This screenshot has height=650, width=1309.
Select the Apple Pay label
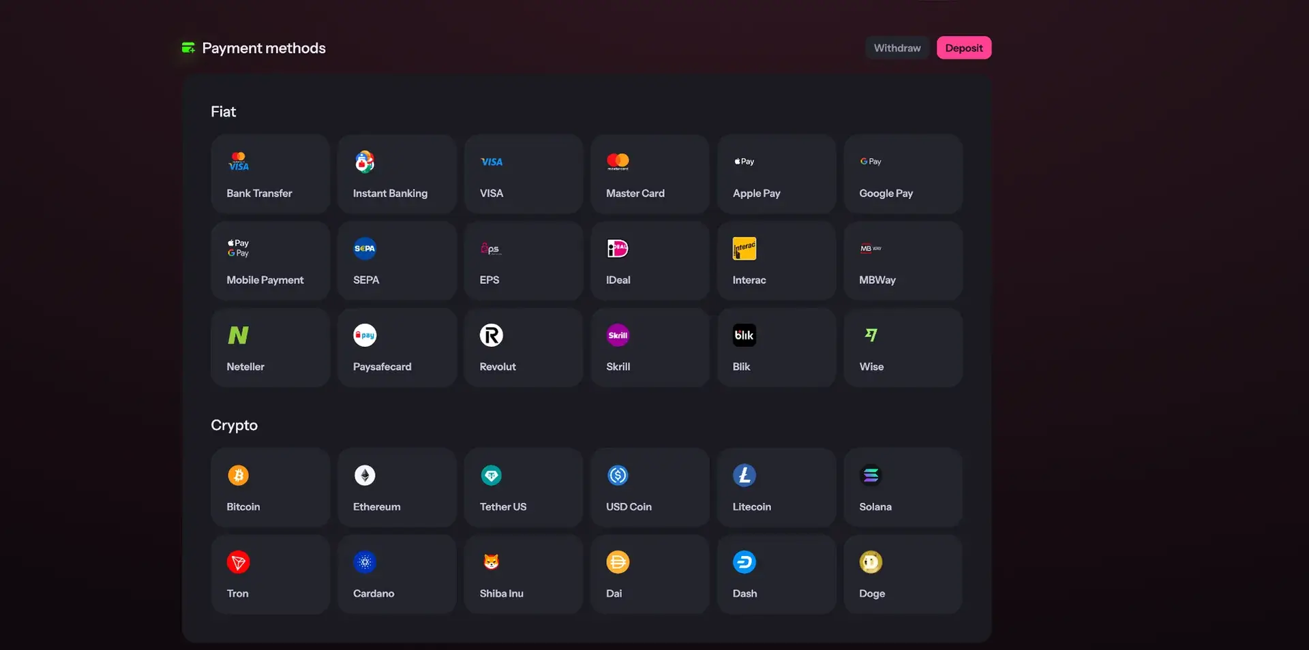[x=756, y=193]
